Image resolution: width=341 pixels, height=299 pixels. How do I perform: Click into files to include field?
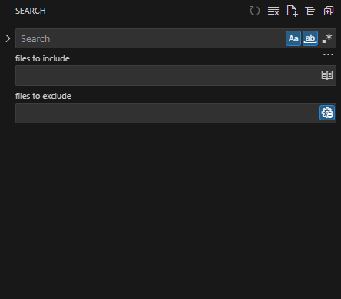[x=167, y=75]
